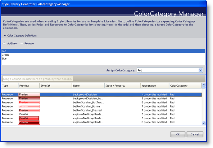The image size is (213, 148).
Task: Select Blue in the category list
Action: pyautogui.click(x=4, y=59)
